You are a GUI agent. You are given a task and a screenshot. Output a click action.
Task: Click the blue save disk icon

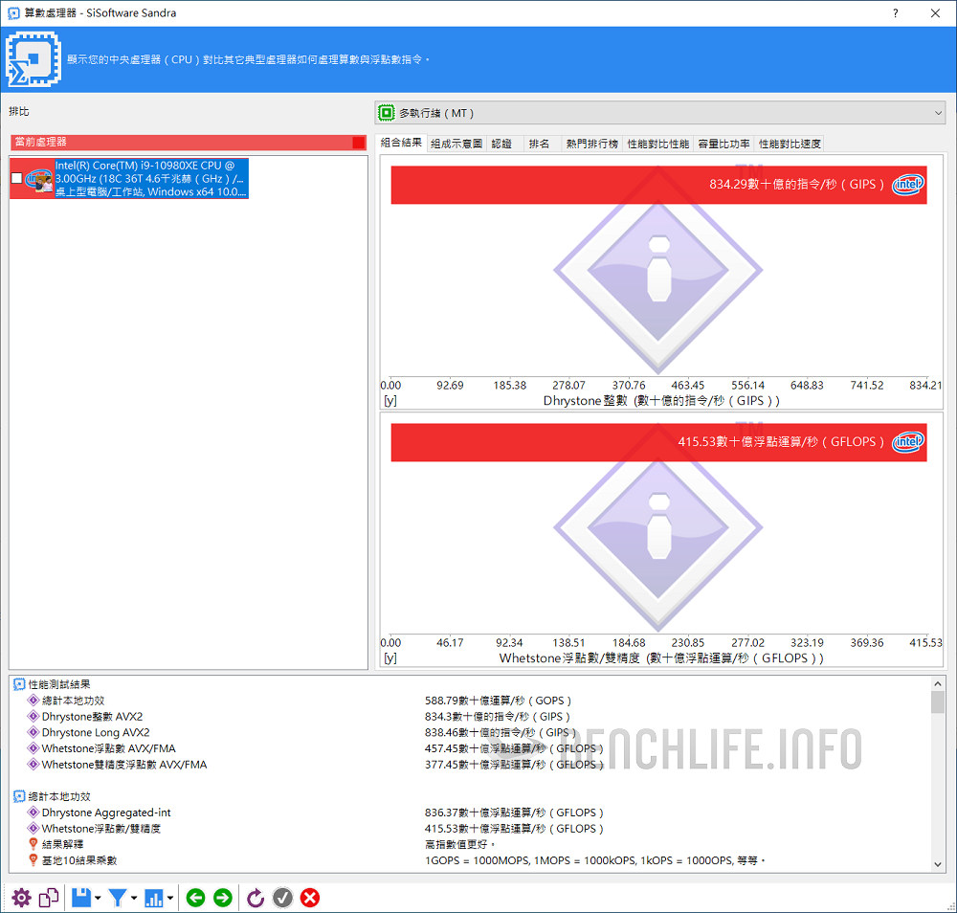[x=81, y=898]
